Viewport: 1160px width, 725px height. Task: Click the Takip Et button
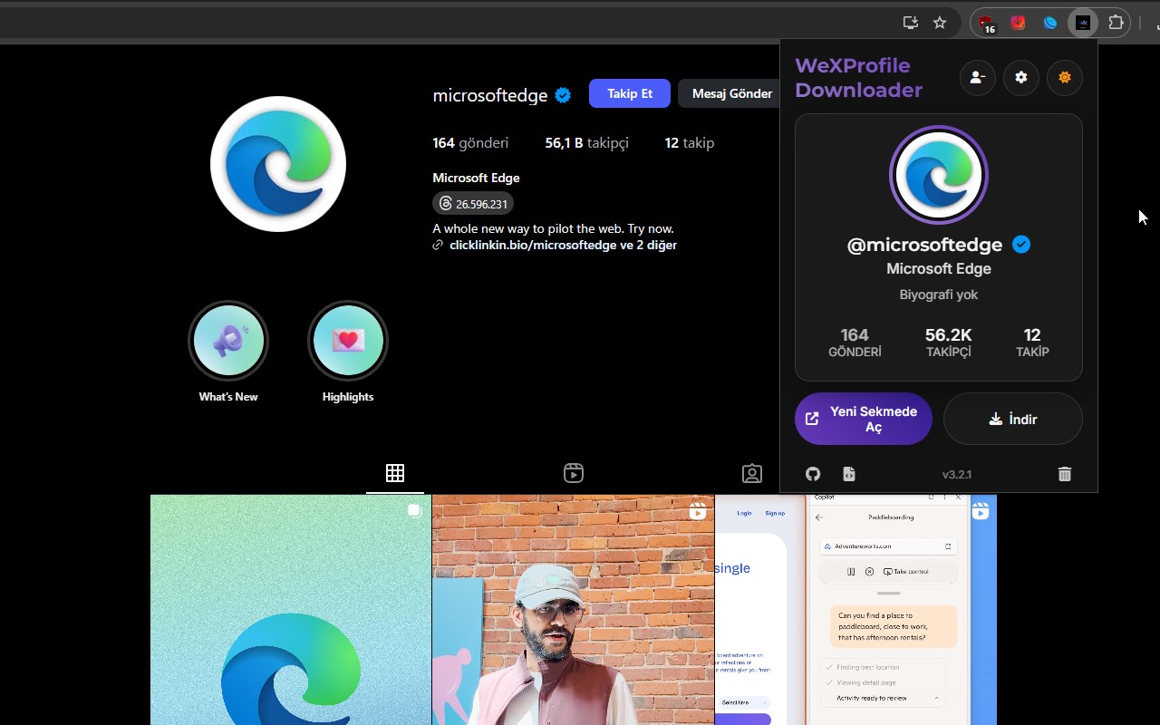pyautogui.click(x=630, y=93)
